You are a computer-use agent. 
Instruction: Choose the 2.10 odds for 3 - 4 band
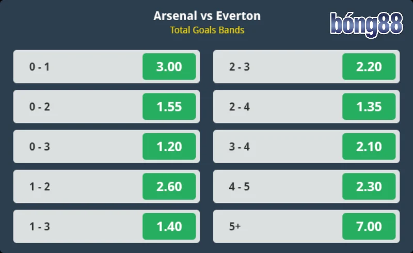[x=369, y=147]
